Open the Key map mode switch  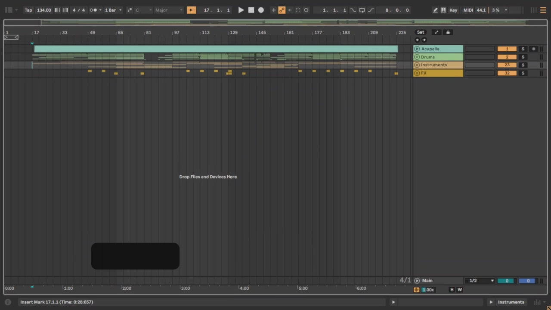(453, 10)
